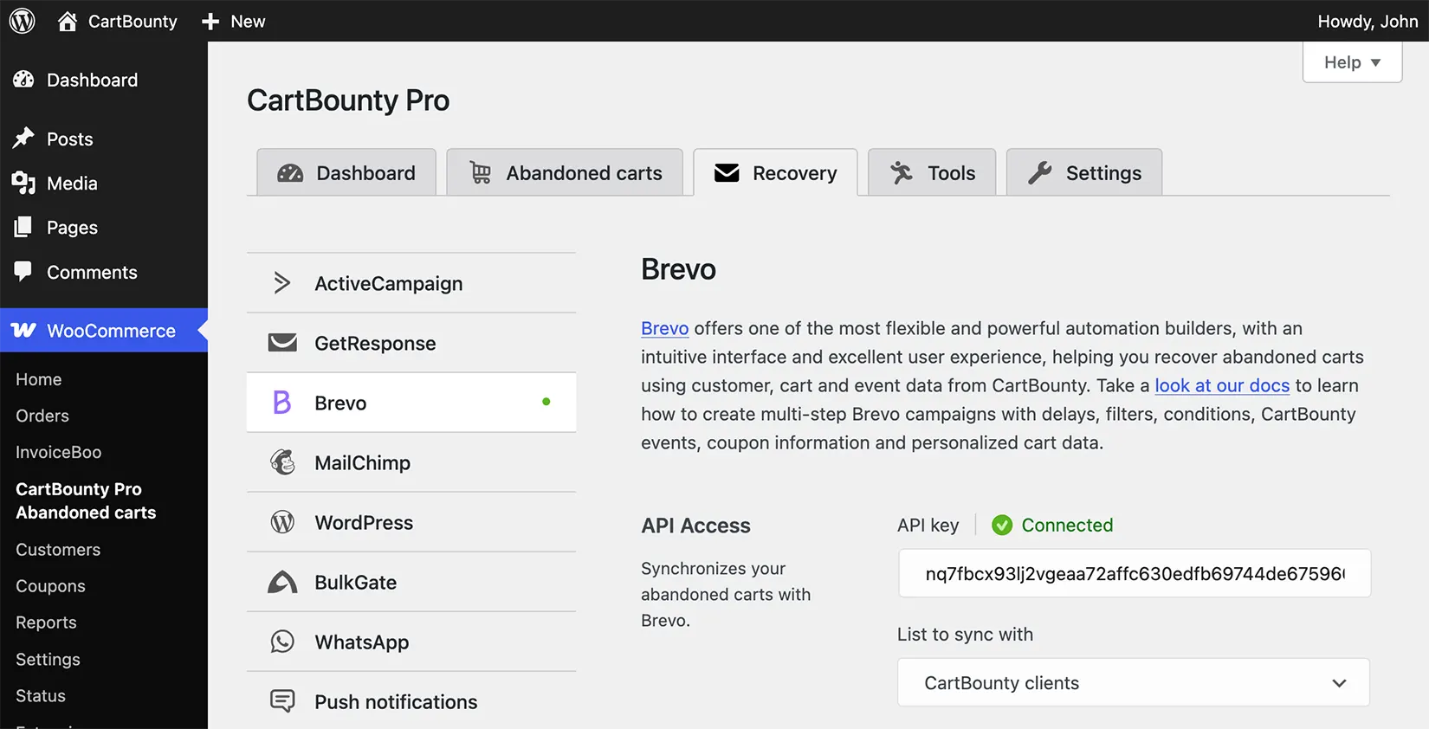The height and width of the screenshot is (729, 1429).
Task: Select BulkGate recovery option
Action: (411, 582)
